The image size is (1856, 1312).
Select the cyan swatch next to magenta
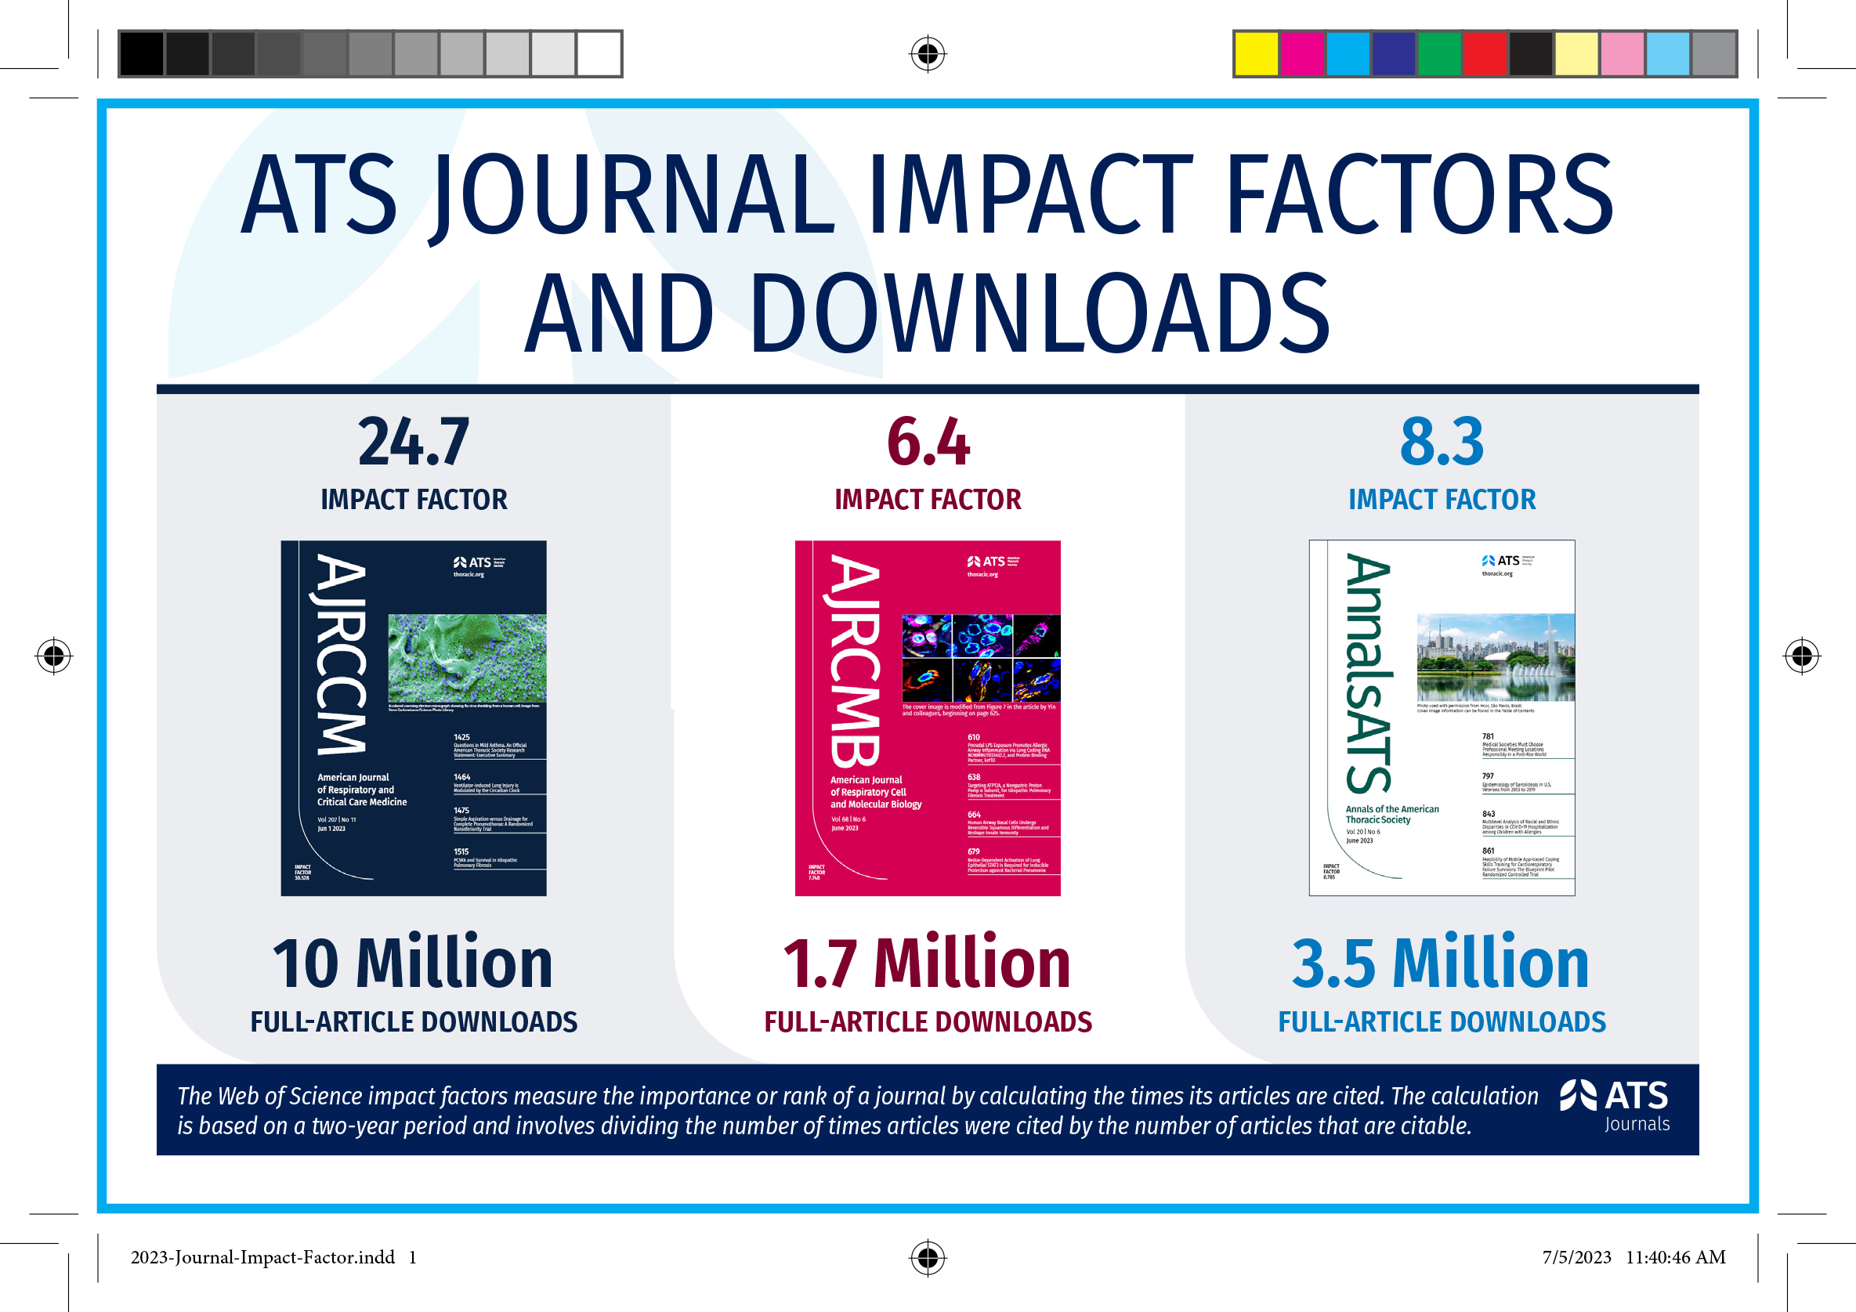coord(1348,54)
